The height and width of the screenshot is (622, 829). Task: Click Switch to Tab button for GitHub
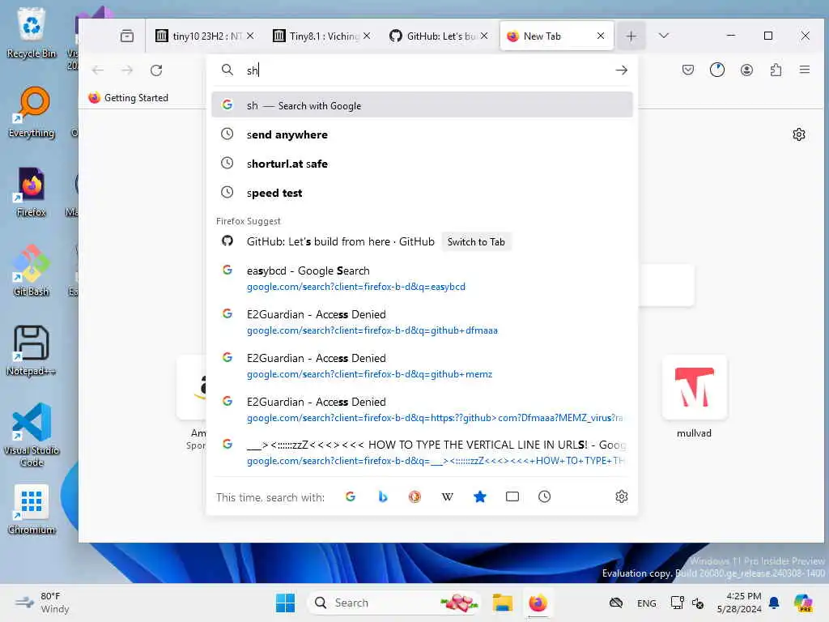(476, 241)
